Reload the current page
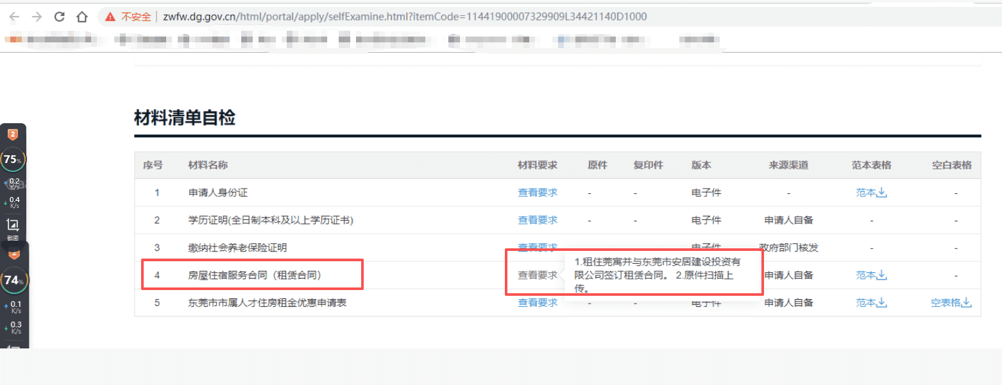 click(x=60, y=17)
